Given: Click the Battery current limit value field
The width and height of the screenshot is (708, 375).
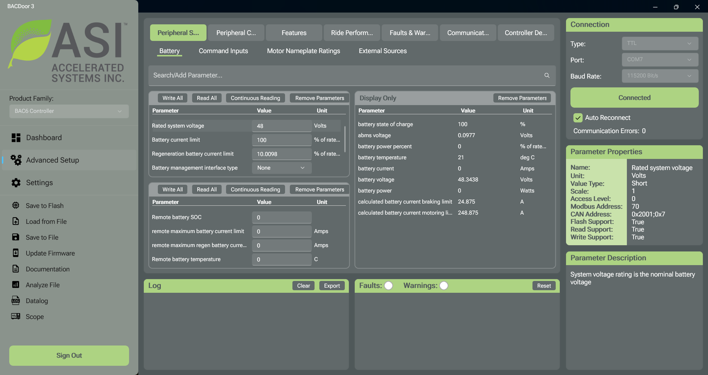Looking at the screenshot, I should point(282,140).
